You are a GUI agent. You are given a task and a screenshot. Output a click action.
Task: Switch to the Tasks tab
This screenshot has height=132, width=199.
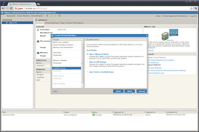coord(62,23)
